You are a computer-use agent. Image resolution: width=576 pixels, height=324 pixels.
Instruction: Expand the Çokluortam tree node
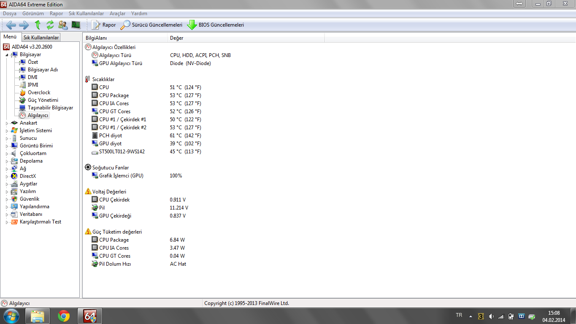[7, 153]
